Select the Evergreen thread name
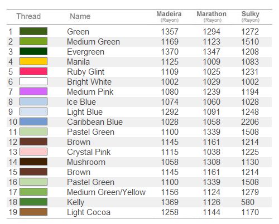This screenshot has height=224, width=279. (85, 52)
